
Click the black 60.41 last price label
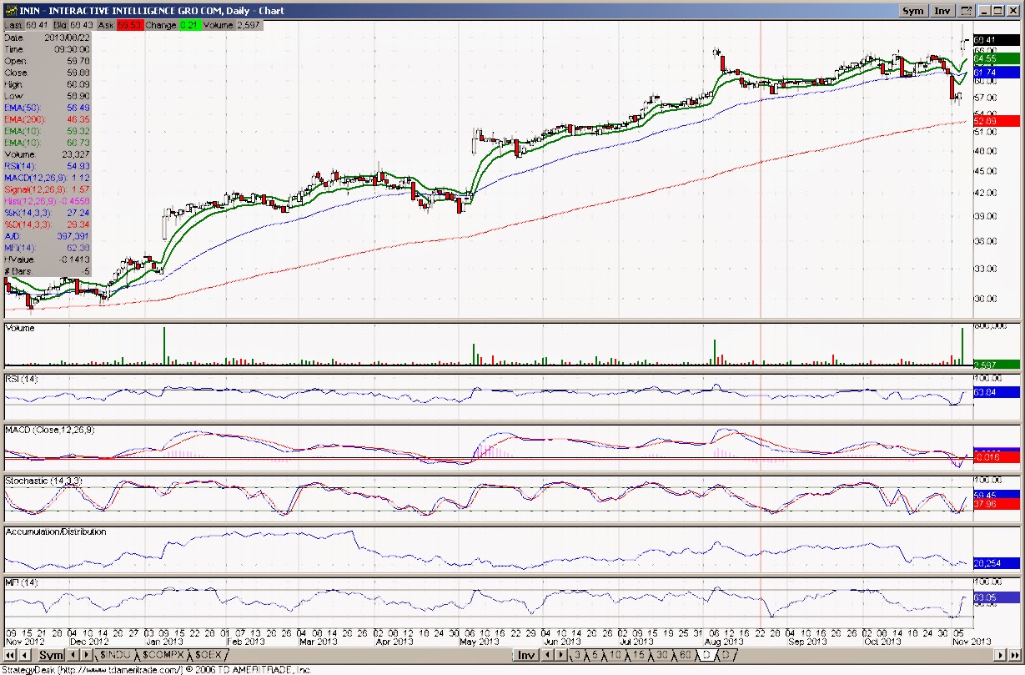(x=997, y=40)
